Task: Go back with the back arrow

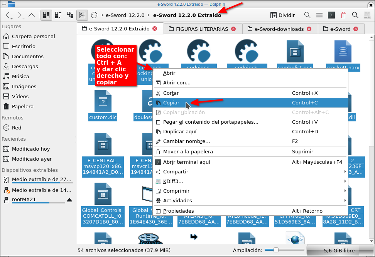Action: click(8, 15)
